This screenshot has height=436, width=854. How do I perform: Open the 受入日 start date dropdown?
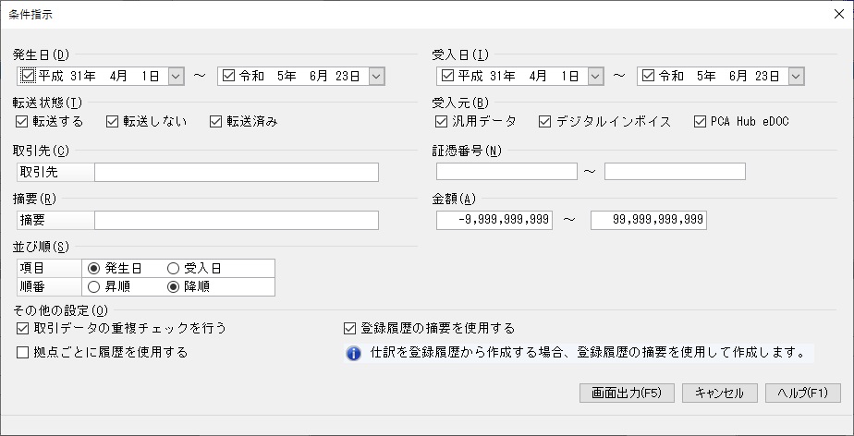coord(595,77)
